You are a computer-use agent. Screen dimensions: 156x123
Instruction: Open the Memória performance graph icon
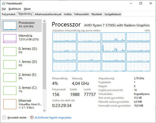10,38
